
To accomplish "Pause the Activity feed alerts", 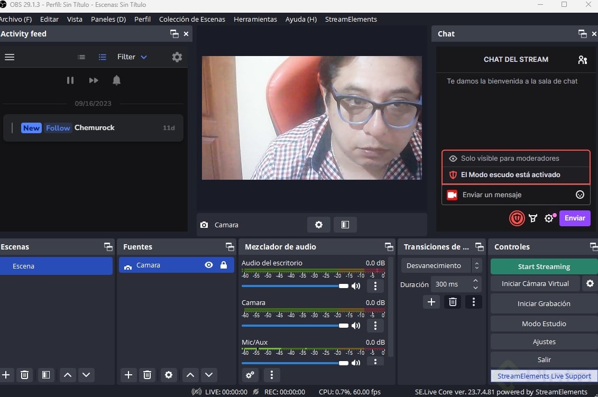I will (70, 80).
